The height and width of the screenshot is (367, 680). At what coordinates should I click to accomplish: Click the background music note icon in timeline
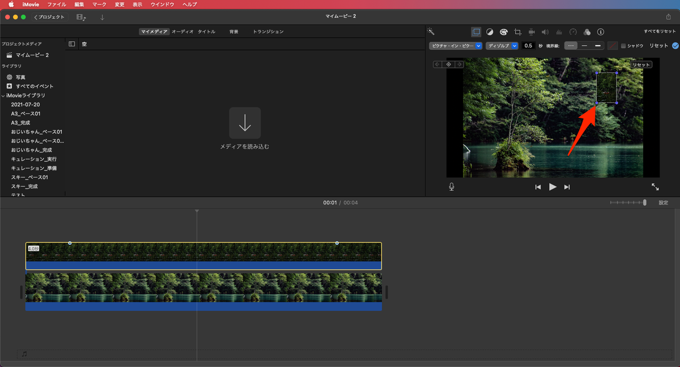[x=24, y=354]
